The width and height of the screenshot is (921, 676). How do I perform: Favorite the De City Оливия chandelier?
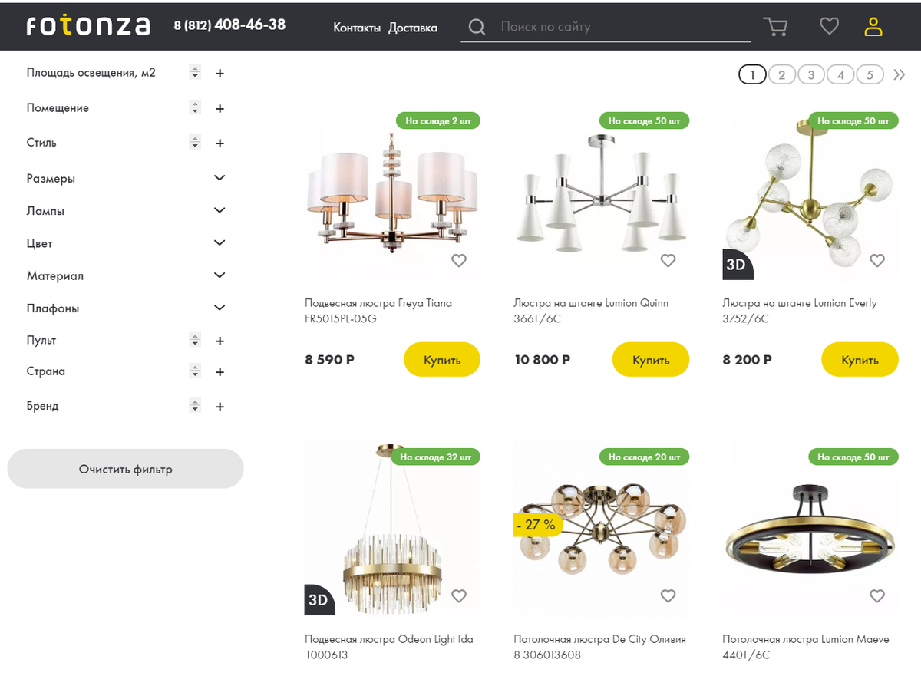click(x=668, y=595)
